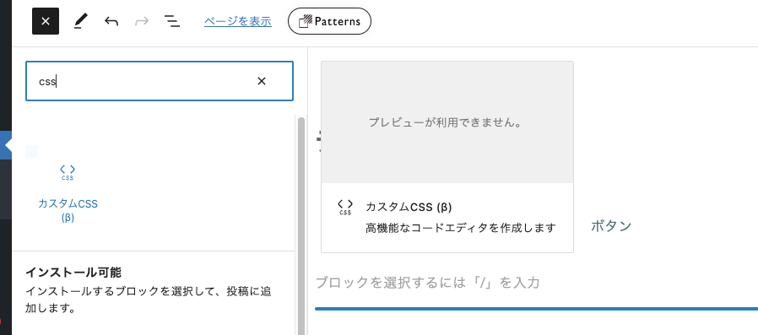Insert the カスタムCSS (β) block from search results

pos(68,193)
